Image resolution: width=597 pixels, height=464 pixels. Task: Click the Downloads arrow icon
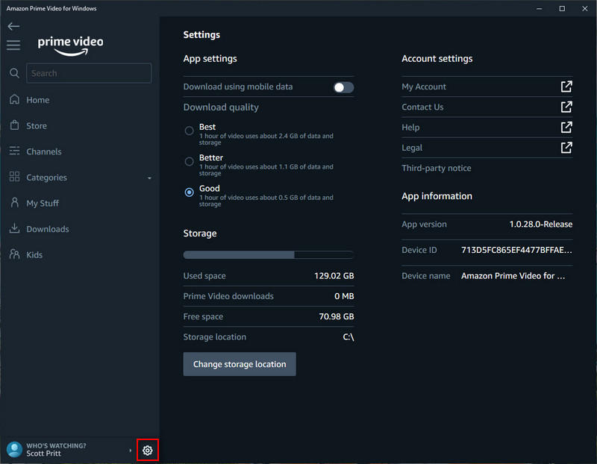point(14,228)
